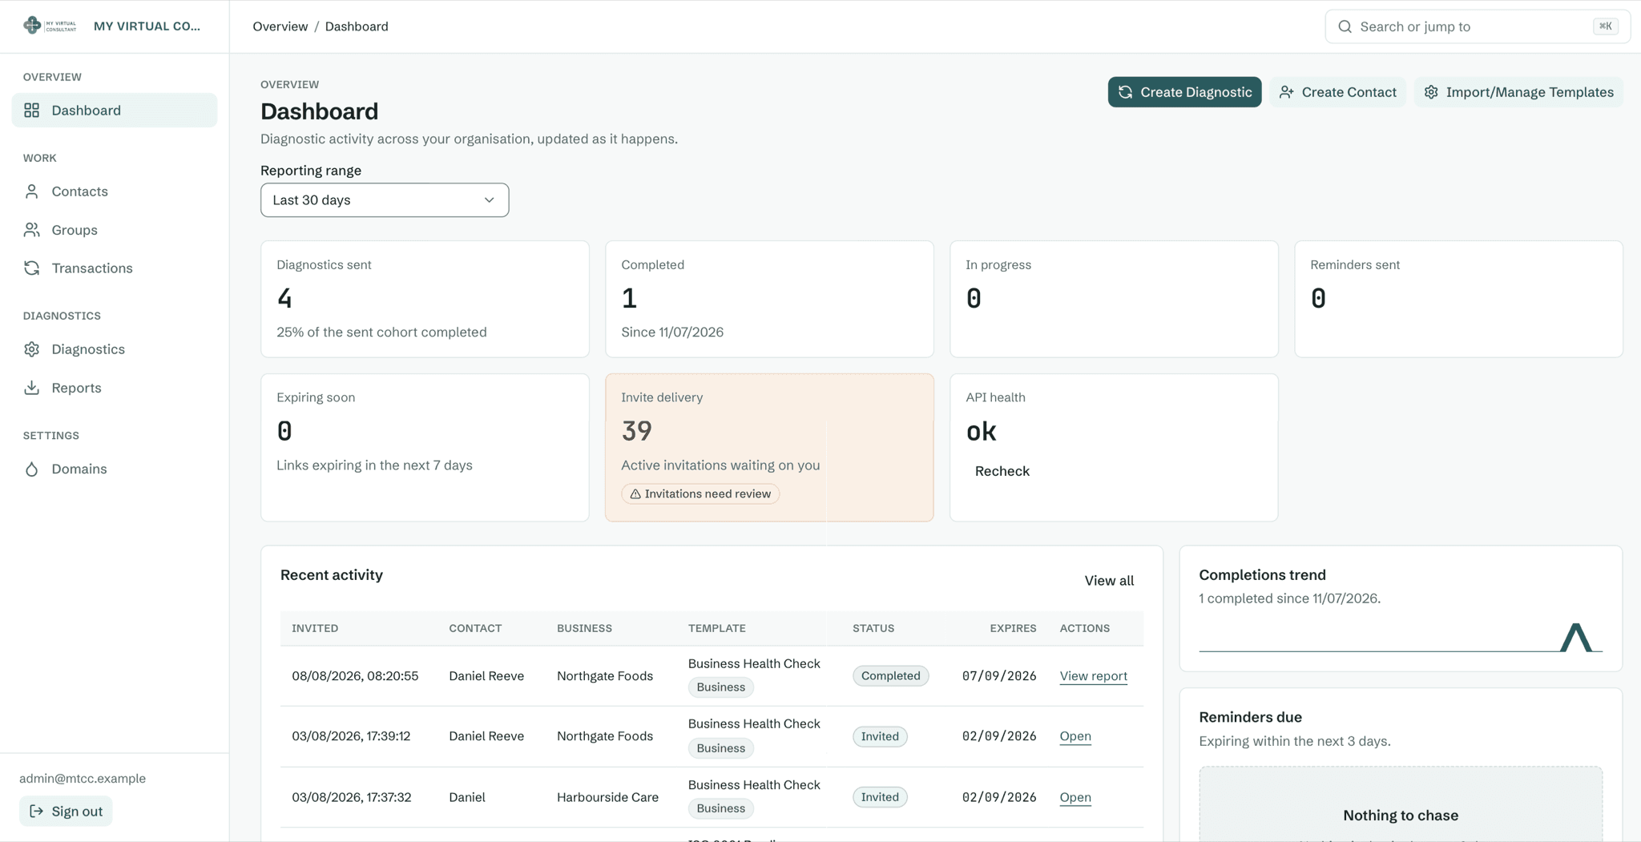Recheck the API health

point(1002,471)
